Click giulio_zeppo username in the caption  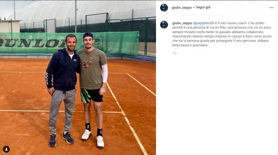point(182,23)
